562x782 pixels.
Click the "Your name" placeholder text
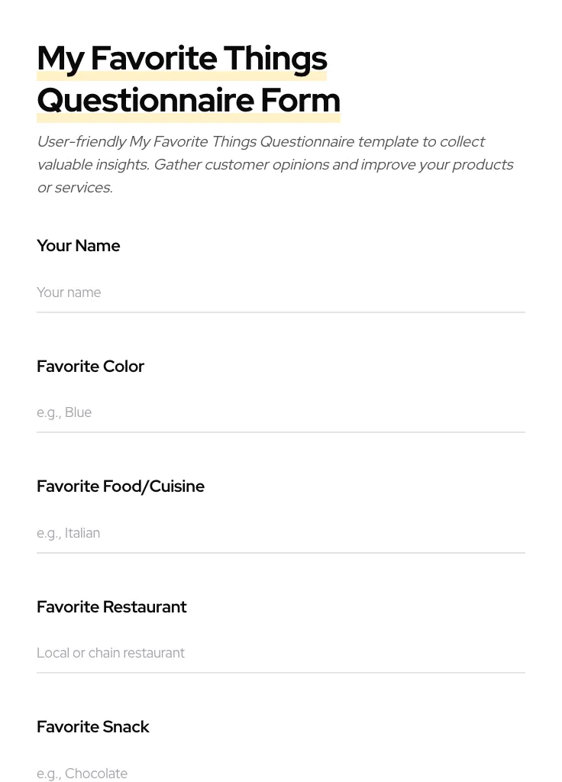69,292
